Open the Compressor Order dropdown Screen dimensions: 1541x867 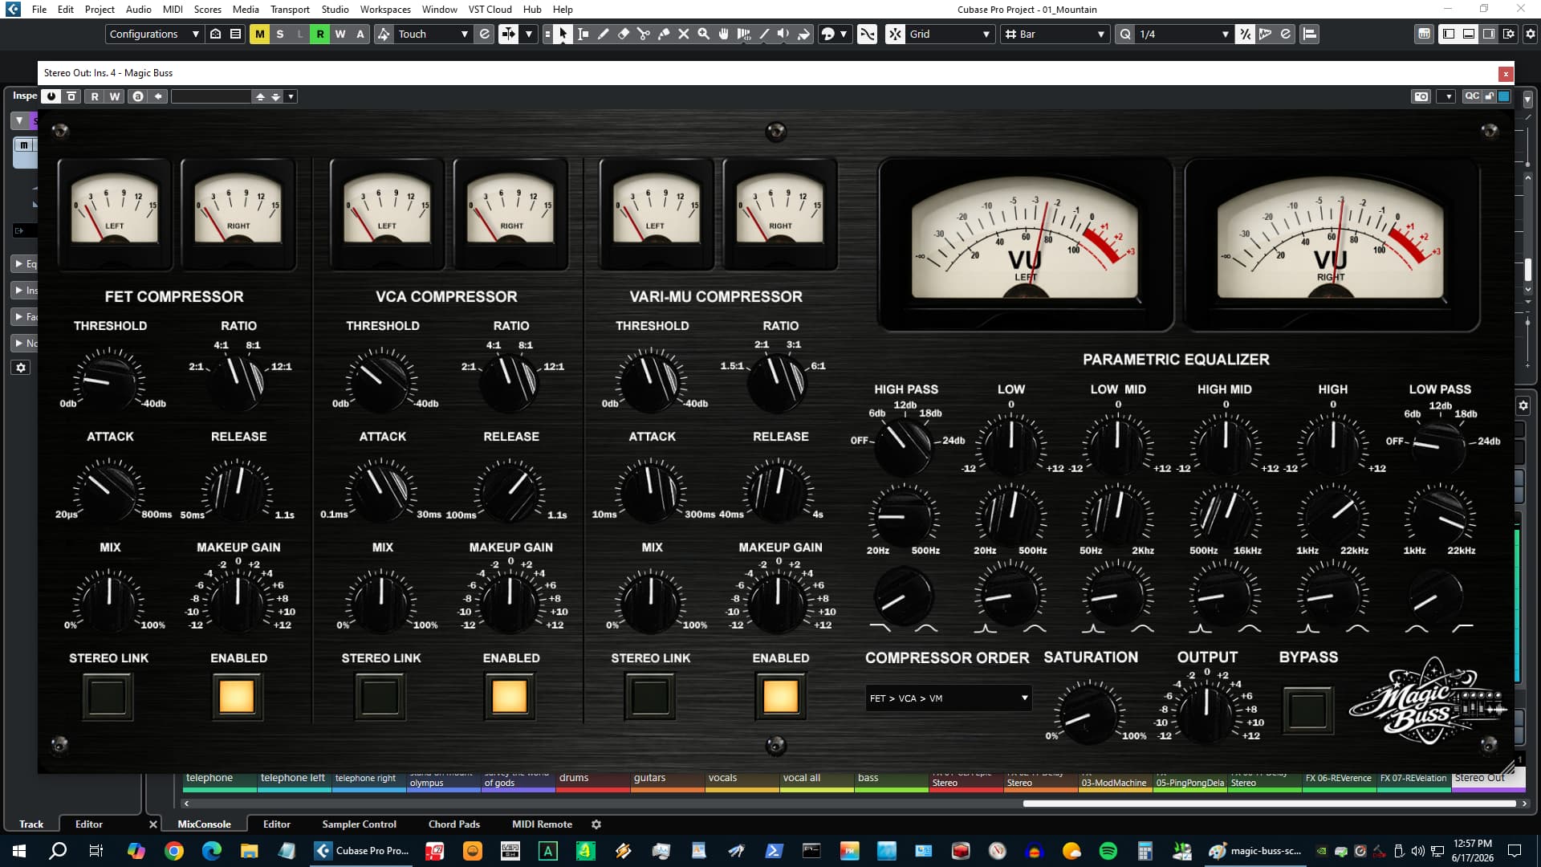tap(948, 698)
